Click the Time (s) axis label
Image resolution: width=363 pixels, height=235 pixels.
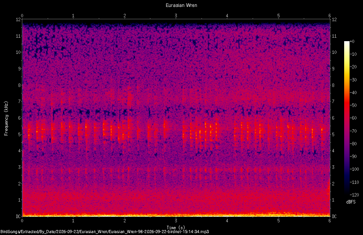pyautogui.click(x=176, y=228)
